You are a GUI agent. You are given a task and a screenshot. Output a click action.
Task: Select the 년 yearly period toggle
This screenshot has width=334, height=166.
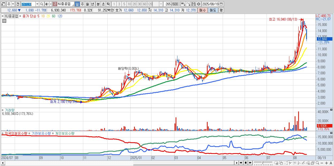click(92, 4)
